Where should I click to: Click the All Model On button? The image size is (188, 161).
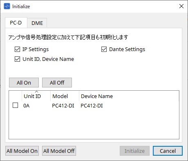pos(22,151)
